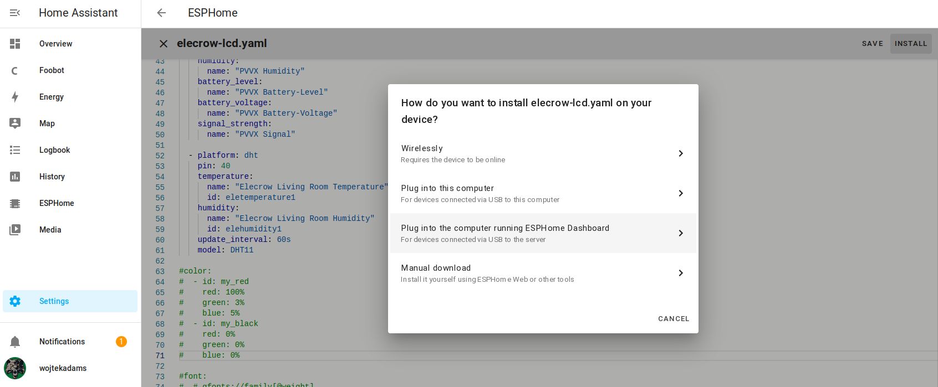Screen dimensions: 938x387
Task: Click the Settings gear icon
Action: coord(15,301)
